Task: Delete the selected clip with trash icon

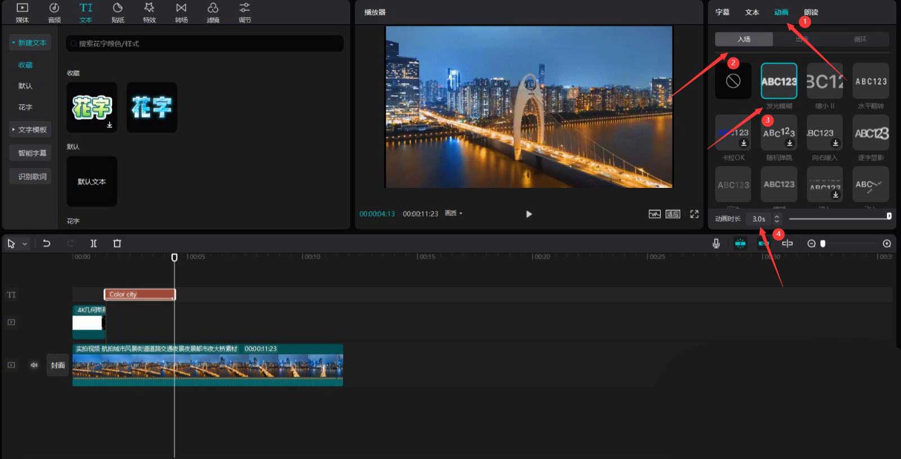Action: 117,244
